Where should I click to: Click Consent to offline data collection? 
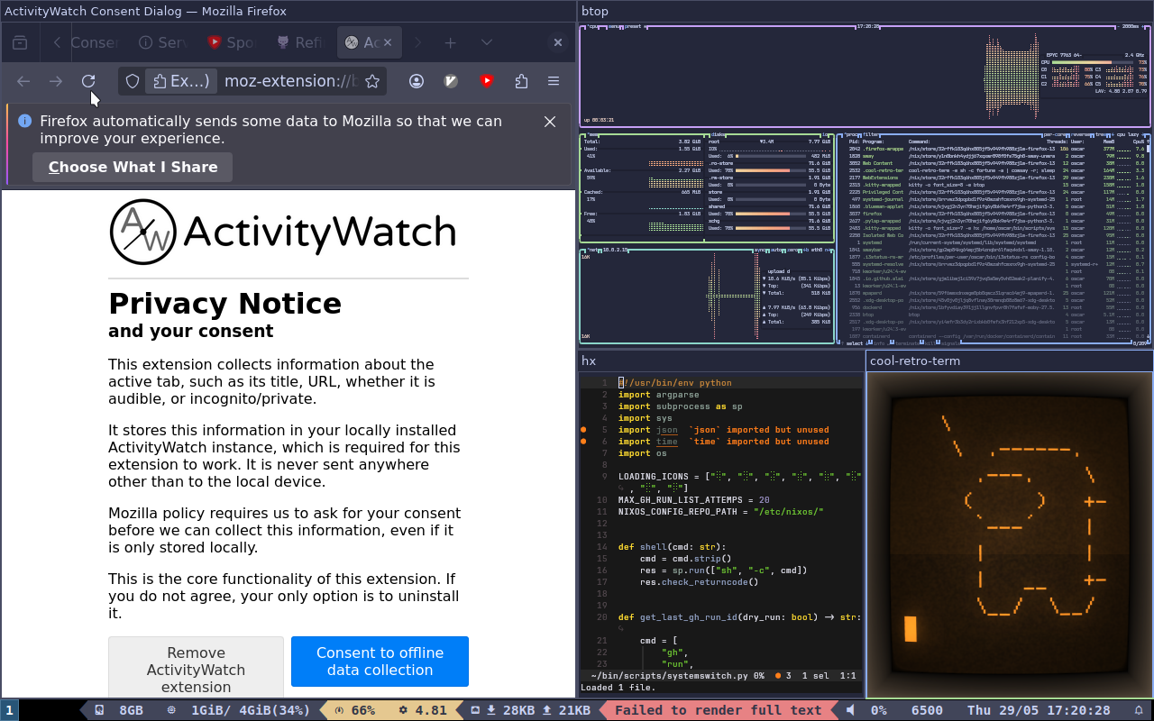380,662
